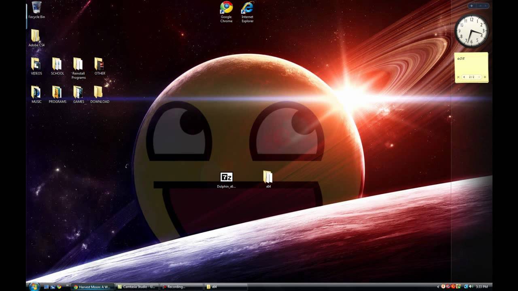Add a new sticky note with plus

(x=485, y=77)
